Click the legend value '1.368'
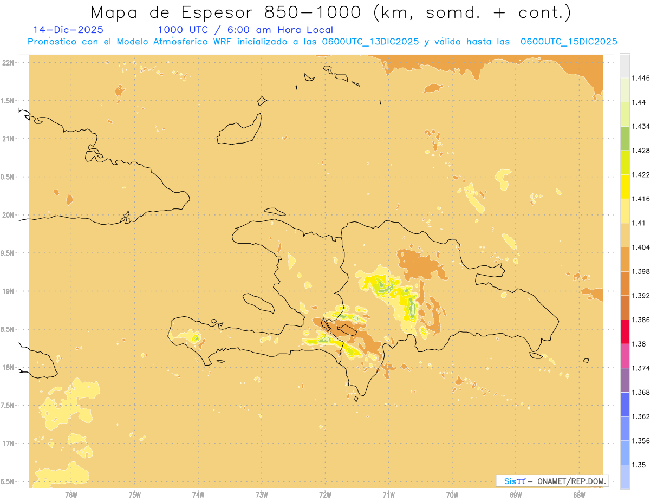 point(641,392)
